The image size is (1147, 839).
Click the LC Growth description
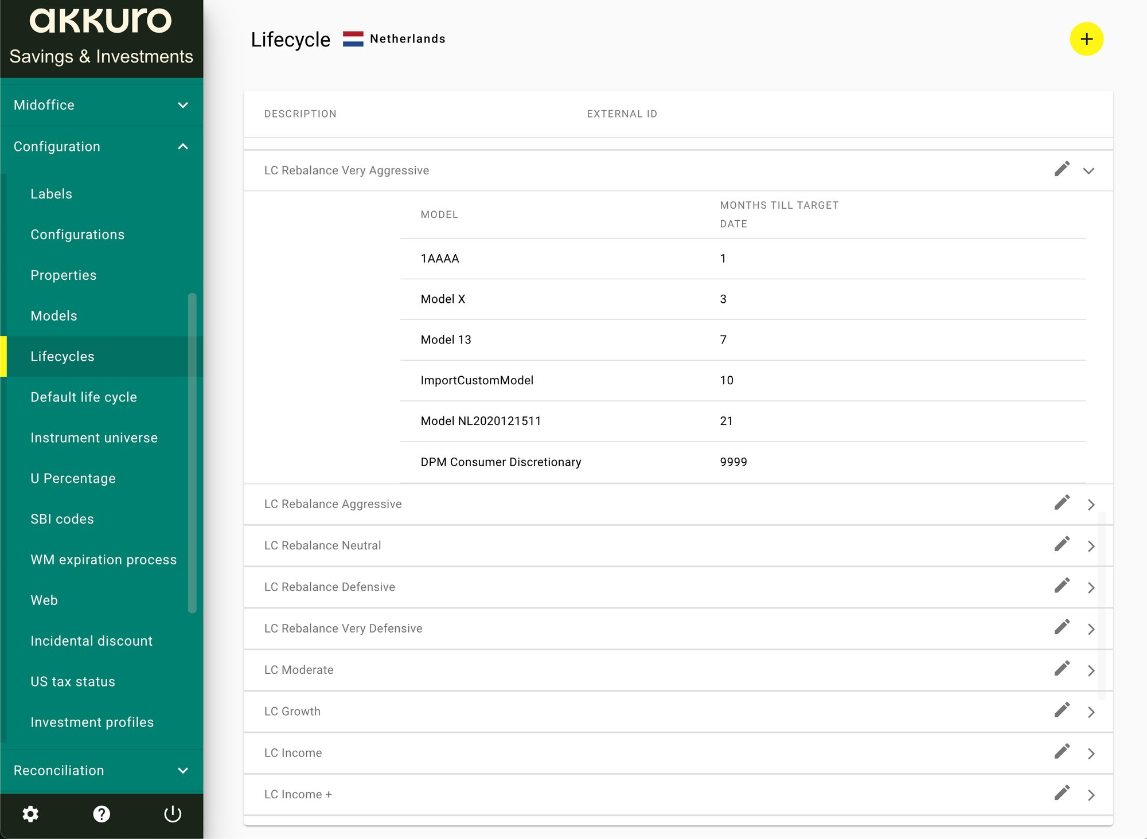point(292,711)
